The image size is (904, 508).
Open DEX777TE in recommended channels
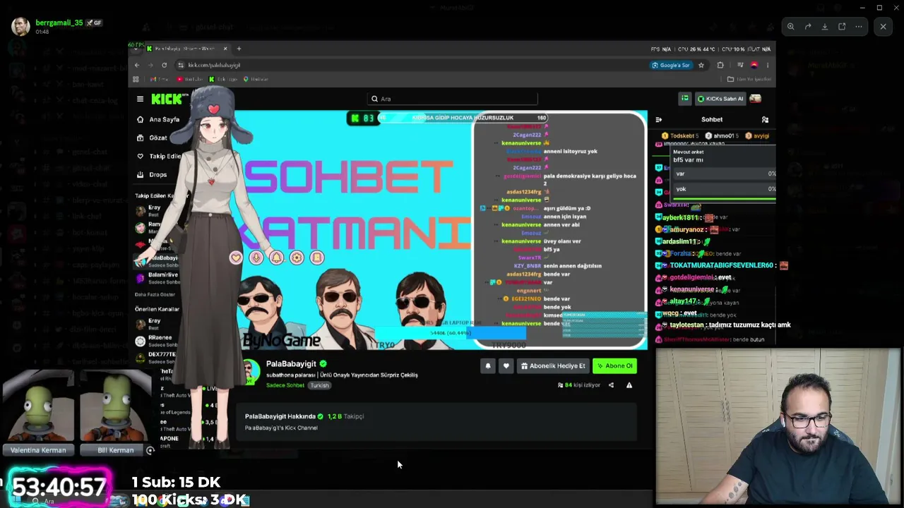click(x=157, y=357)
